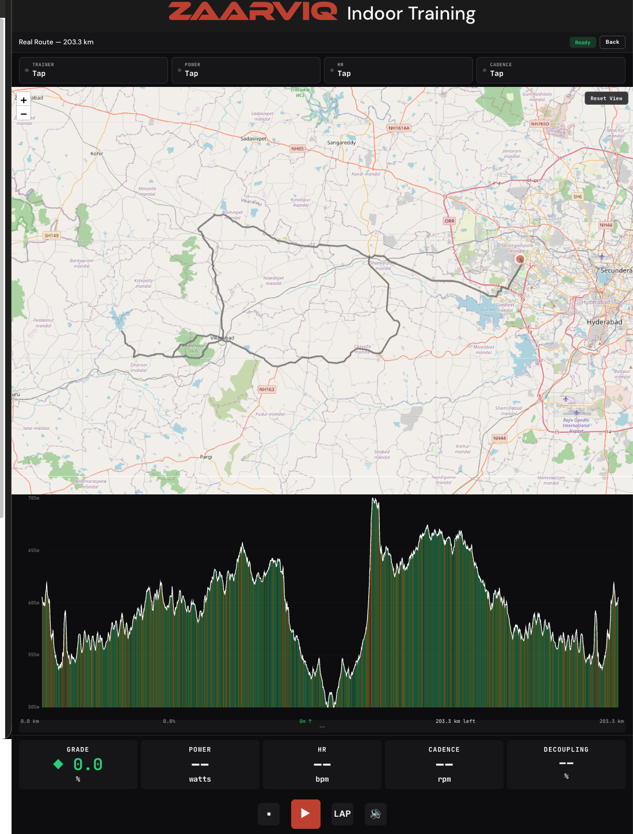Click the Hyderabad city label on the map

tap(604, 322)
